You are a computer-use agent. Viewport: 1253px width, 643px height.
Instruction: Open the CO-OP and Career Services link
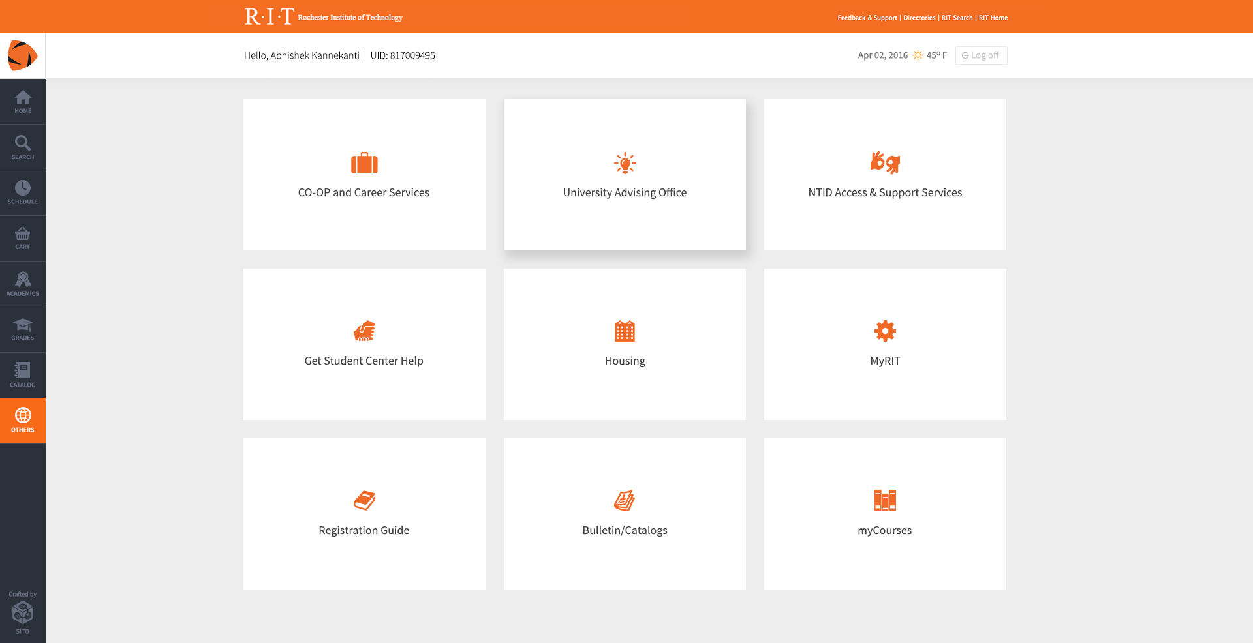point(364,193)
